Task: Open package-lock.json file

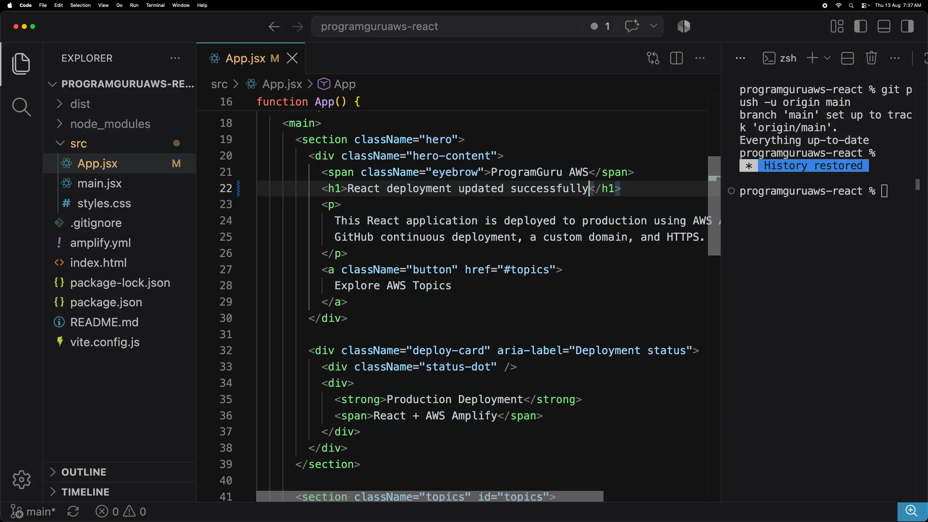Action: (x=120, y=283)
